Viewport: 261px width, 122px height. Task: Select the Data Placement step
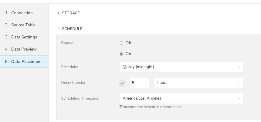click(x=26, y=61)
